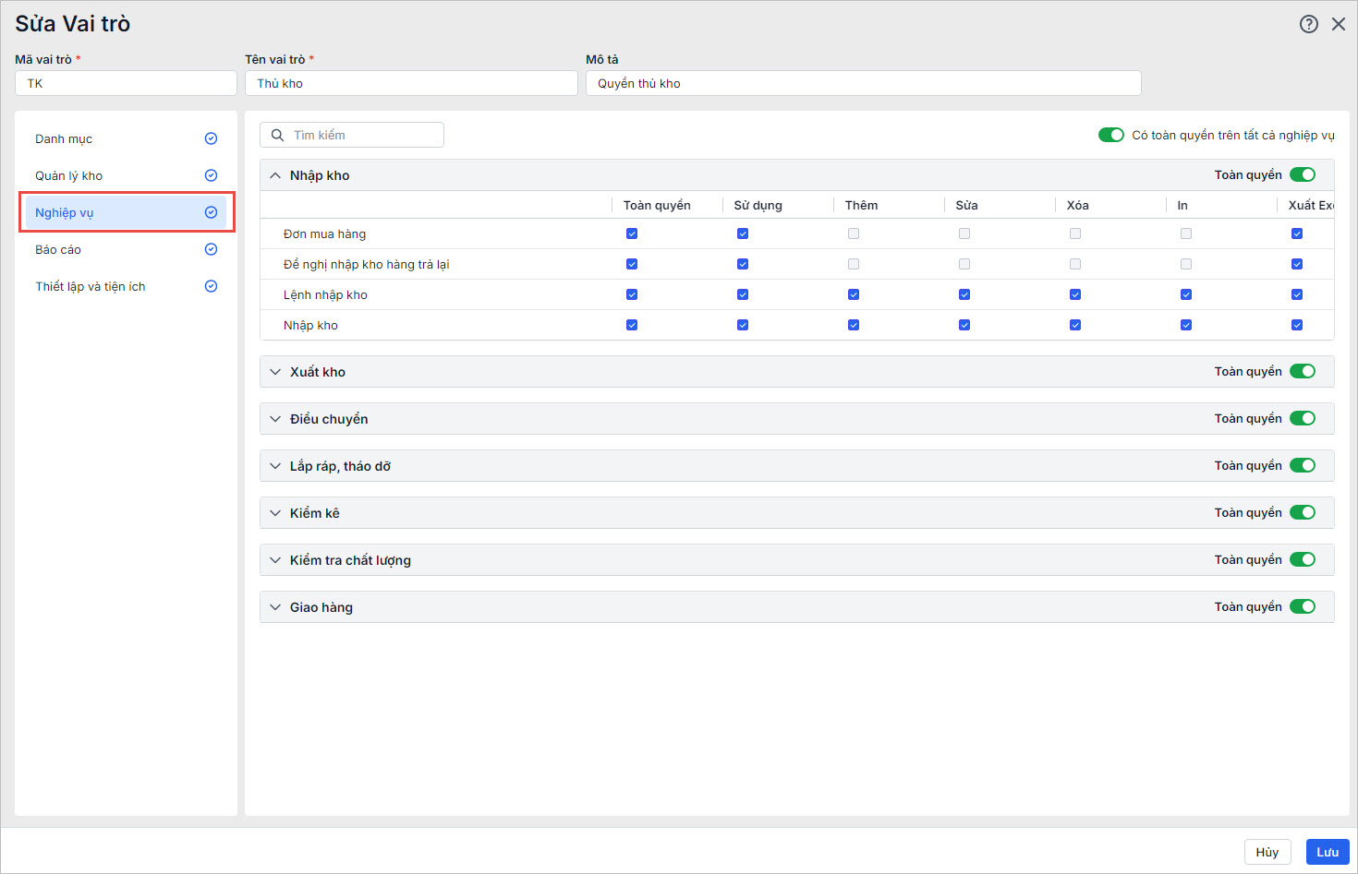Viewport: 1358px width, 874px height.
Task: Click the check icon beside Báo cáo
Action: 211,249
